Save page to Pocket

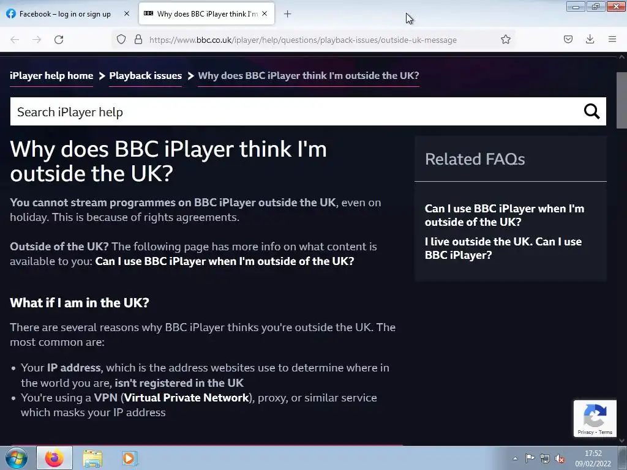(568, 39)
